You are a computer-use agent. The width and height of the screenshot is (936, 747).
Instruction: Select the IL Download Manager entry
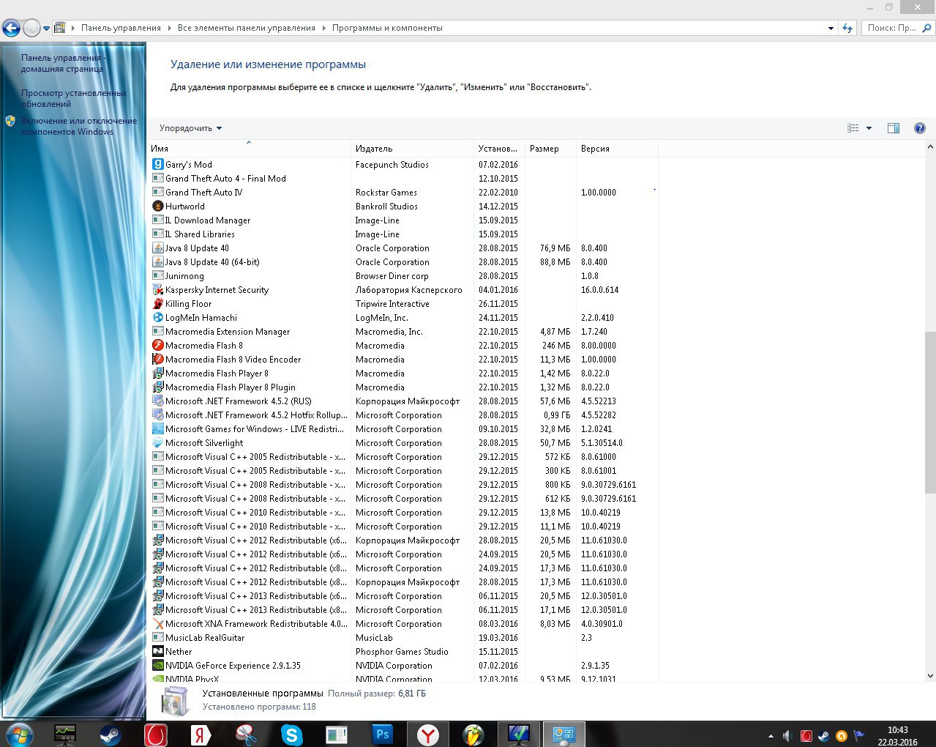click(403, 220)
